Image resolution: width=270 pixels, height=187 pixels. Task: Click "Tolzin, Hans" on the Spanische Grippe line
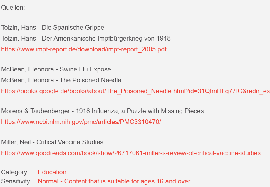pyautogui.click(x=19, y=28)
